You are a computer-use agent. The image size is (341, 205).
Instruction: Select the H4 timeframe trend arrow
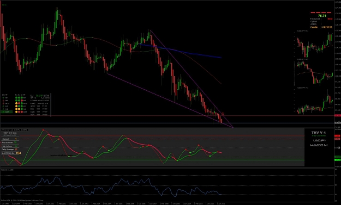[x=3, y=109]
